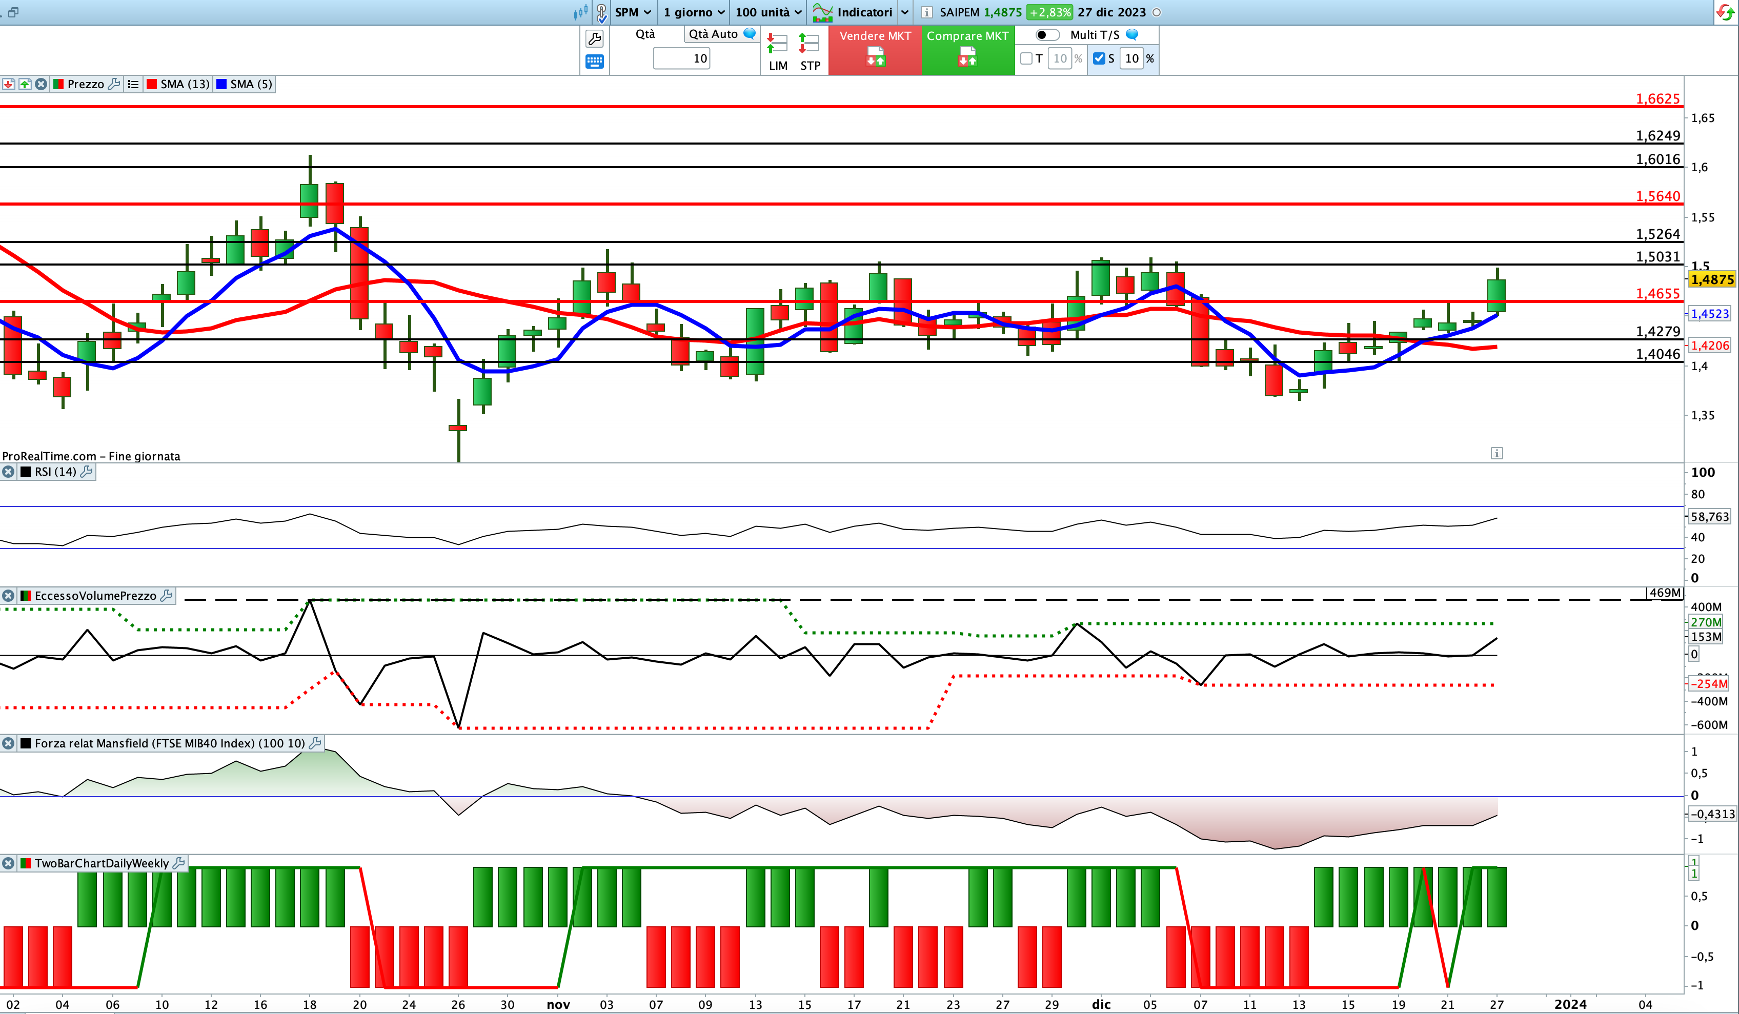Click the T percentage input field
The image size is (1739, 1014).
(x=1060, y=58)
